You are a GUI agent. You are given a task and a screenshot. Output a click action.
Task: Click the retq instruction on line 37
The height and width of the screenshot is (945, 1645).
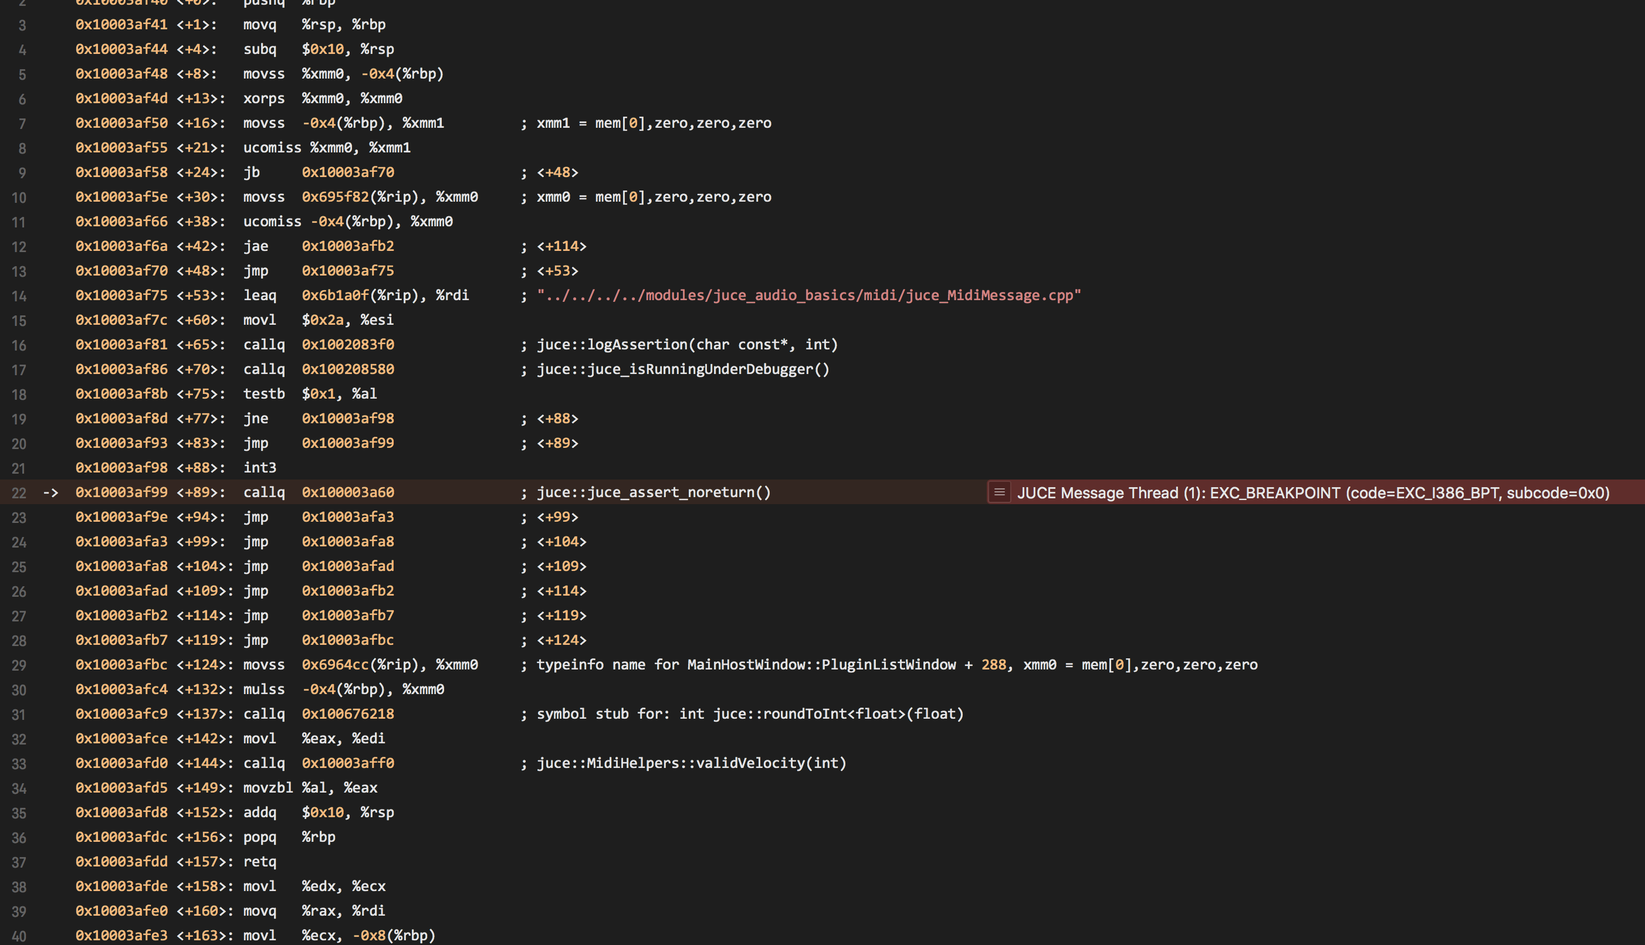coord(260,862)
